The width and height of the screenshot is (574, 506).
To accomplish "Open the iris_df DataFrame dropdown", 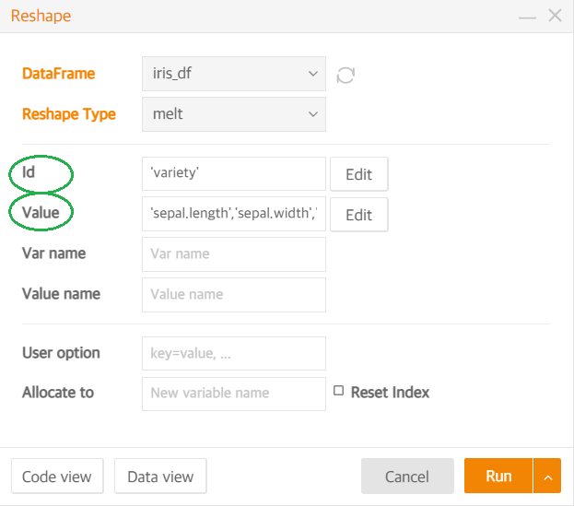I will pos(234,74).
